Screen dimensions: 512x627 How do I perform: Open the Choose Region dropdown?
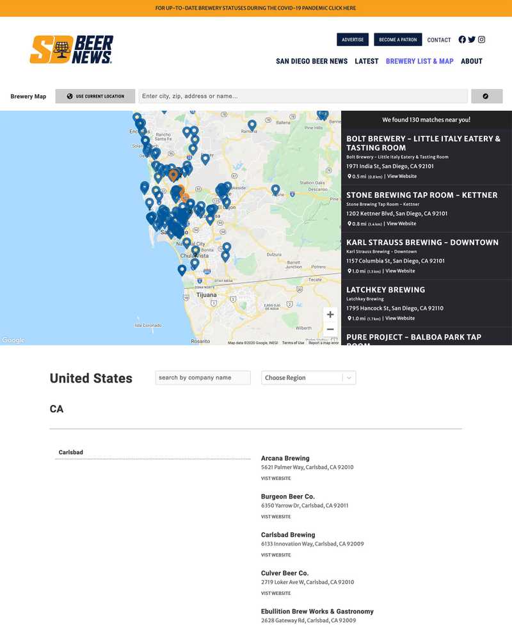308,378
